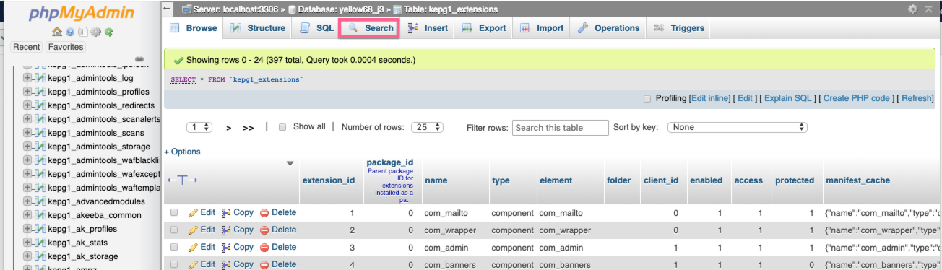Click the link/unlink chain icon in sidebar
This screenshot has height=270, width=942.
140,59
